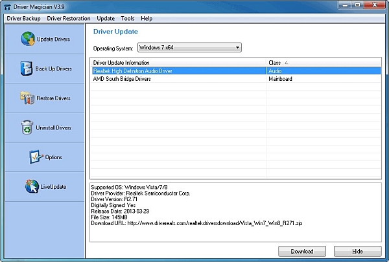Open the Tools menu
Viewport: 389px width, 262px height.
(x=128, y=19)
